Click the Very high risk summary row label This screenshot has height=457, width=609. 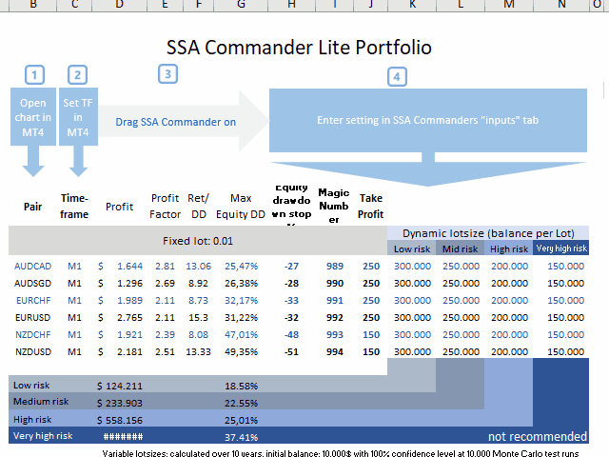click(43, 436)
